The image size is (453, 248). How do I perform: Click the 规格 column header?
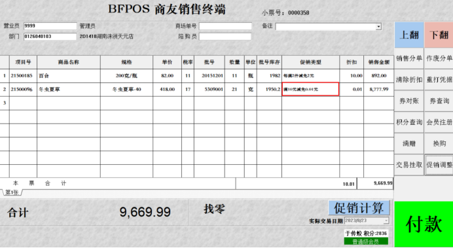click(x=126, y=62)
